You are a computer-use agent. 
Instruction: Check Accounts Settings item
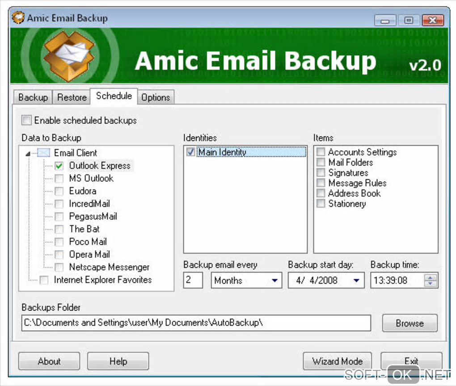click(x=321, y=152)
